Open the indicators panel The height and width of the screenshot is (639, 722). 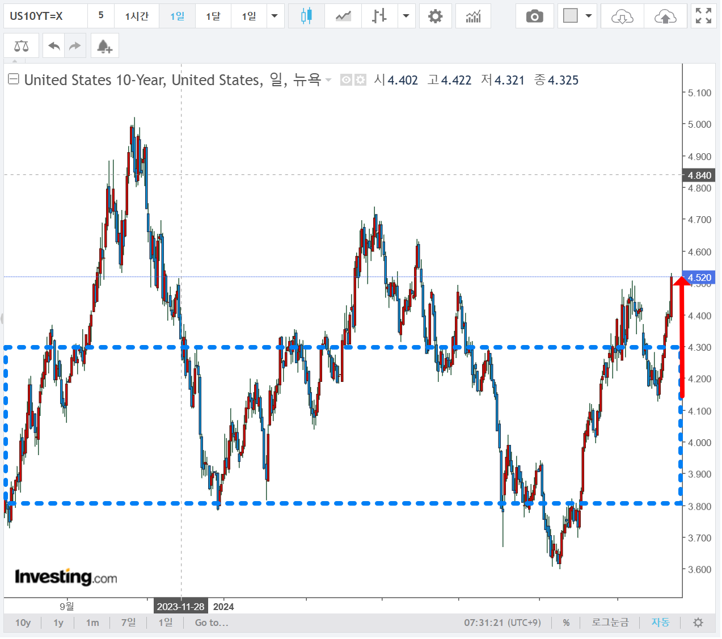tap(473, 16)
